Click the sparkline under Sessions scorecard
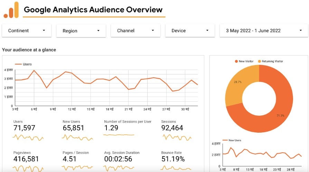This screenshot has width=309, height=172. click(x=177, y=137)
